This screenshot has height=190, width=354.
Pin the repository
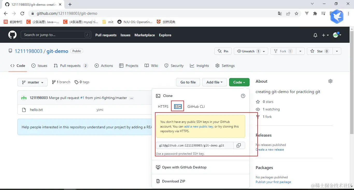[223, 51]
